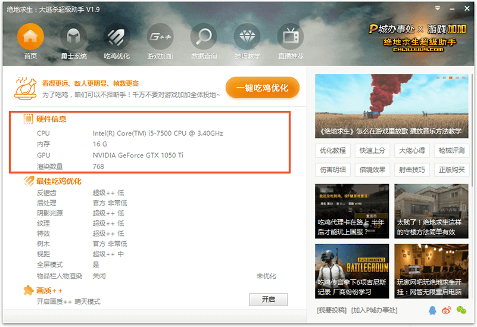477x327 pixels.
Task: Open article 太贱了！绝地求生守楼方法
Action: tap(431, 211)
